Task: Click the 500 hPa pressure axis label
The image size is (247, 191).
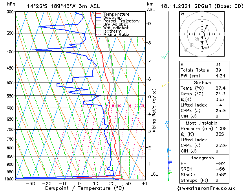Action: [x=10, y=83]
